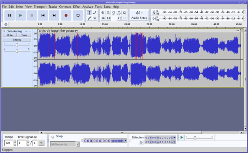248x153 pixels.
Task: Open track control panel ellipsis menu
Action: [29, 31]
